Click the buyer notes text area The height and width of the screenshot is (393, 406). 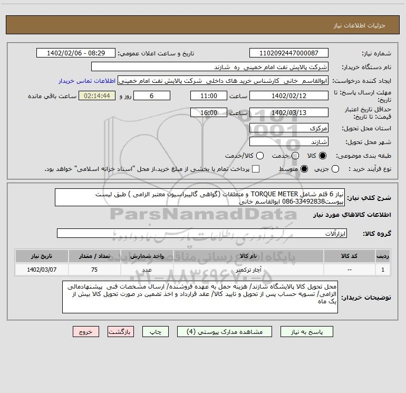(200, 297)
